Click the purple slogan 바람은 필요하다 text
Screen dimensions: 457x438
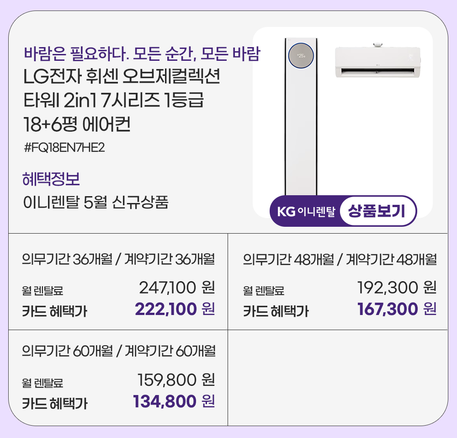(x=142, y=54)
